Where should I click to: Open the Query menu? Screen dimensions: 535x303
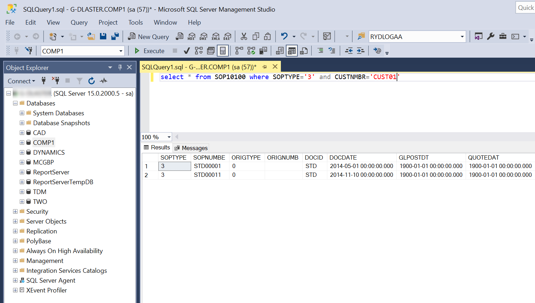tap(79, 22)
